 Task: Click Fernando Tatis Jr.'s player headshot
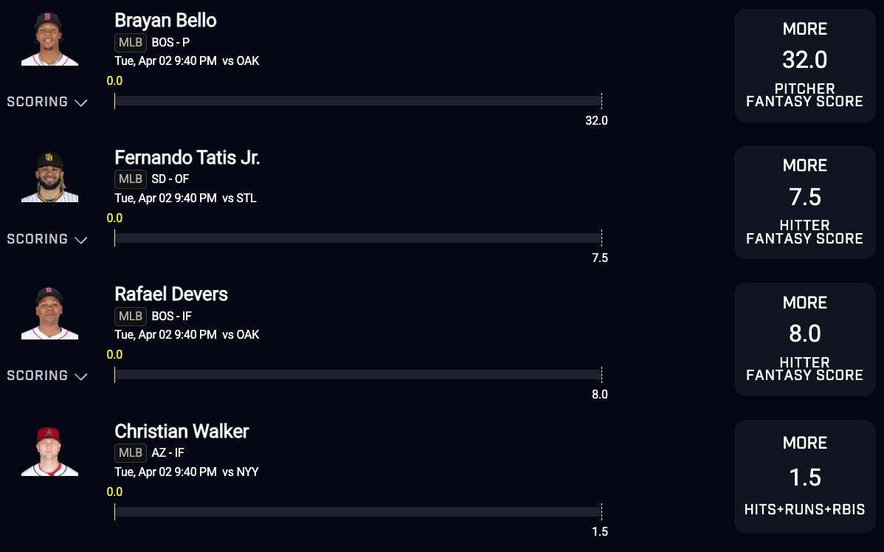(x=49, y=177)
